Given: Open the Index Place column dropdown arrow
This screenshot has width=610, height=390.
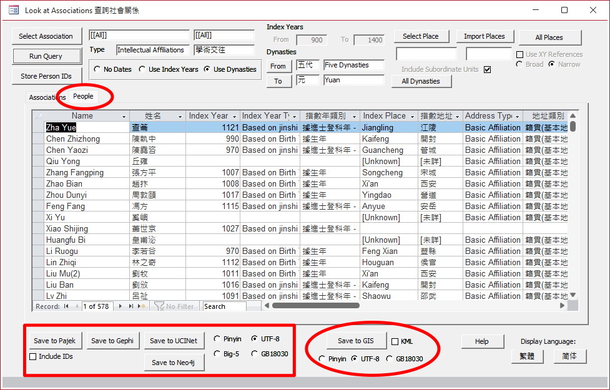Looking at the screenshot, I should [412, 117].
